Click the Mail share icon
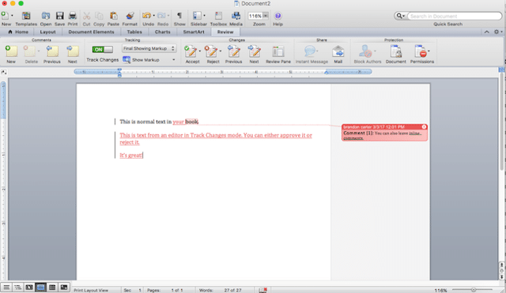Image resolution: width=506 pixels, height=293 pixels. [x=338, y=51]
